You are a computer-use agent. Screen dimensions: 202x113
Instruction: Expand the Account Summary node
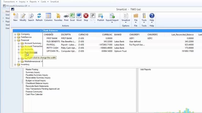tap(19, 43)
